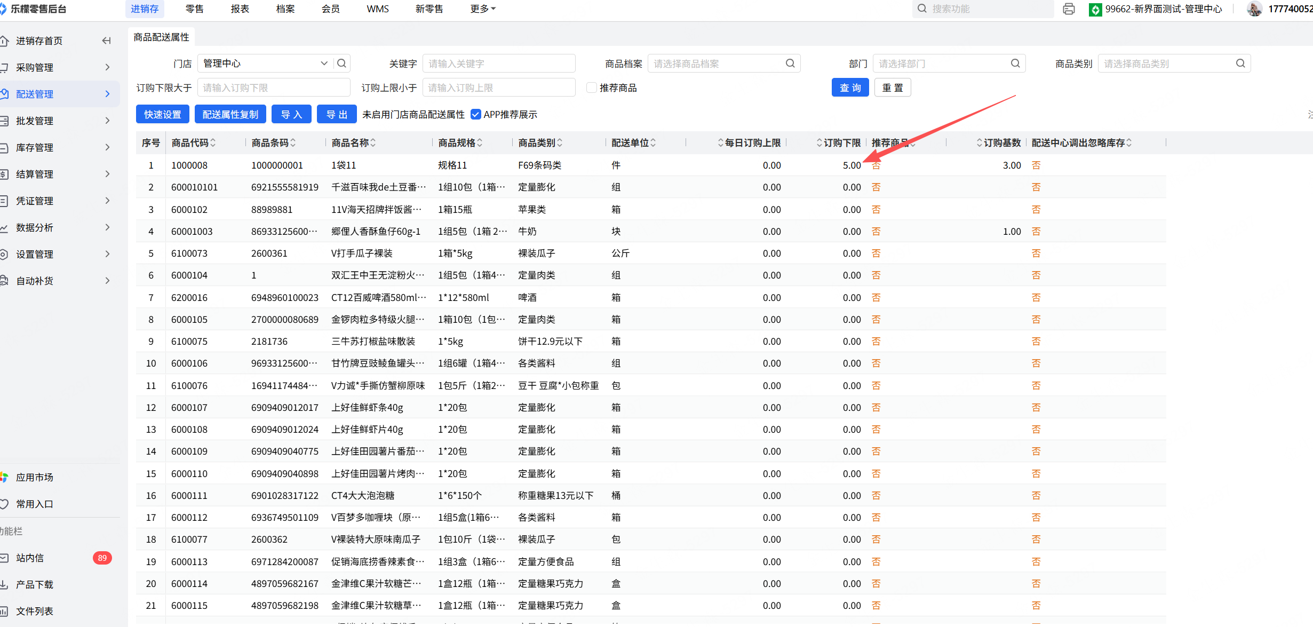
Task: Click magnifier icon in product category field
Action: pos(1240,64)
